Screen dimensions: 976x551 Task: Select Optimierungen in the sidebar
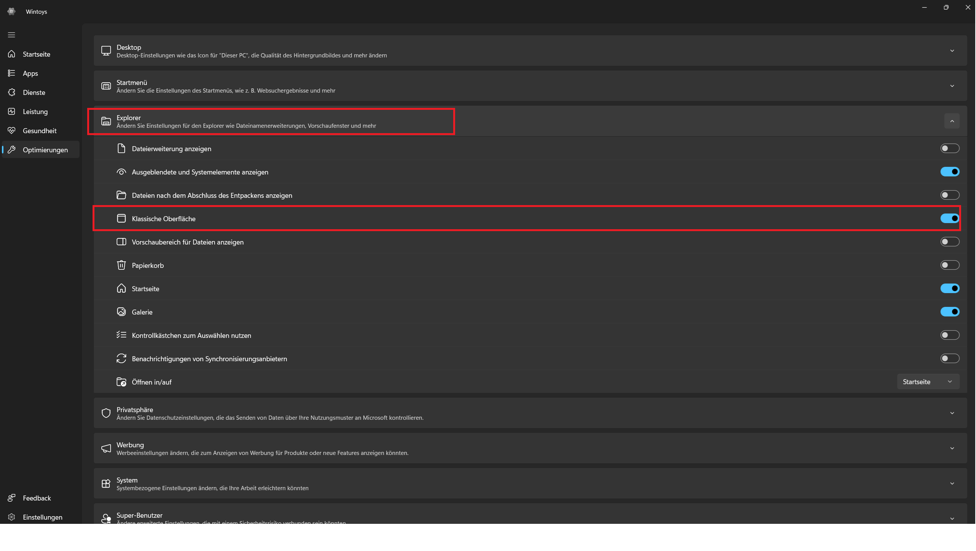click(45, 150)
